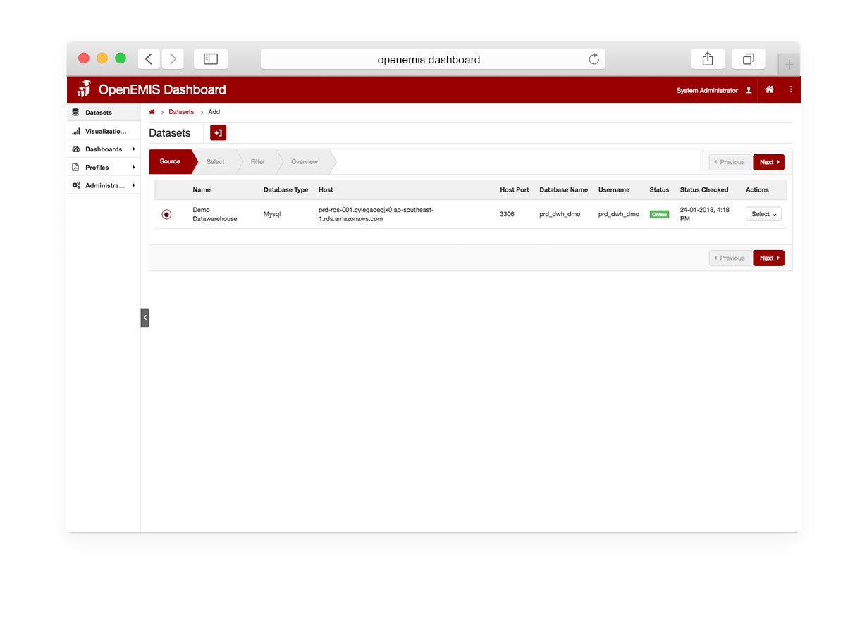This screenshot has width=867, height=631.
Task: Open Administration sidebar menu item
Action: pyautogui.click(x=104, y=185)
